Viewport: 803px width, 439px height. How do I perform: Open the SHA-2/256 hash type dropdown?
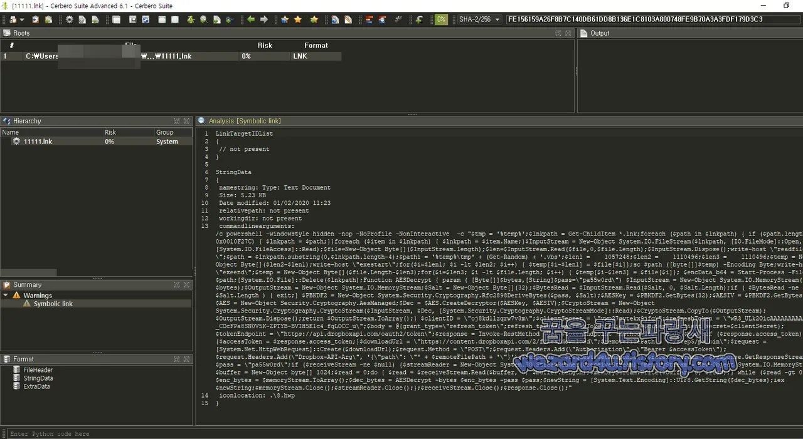[479, 19]
